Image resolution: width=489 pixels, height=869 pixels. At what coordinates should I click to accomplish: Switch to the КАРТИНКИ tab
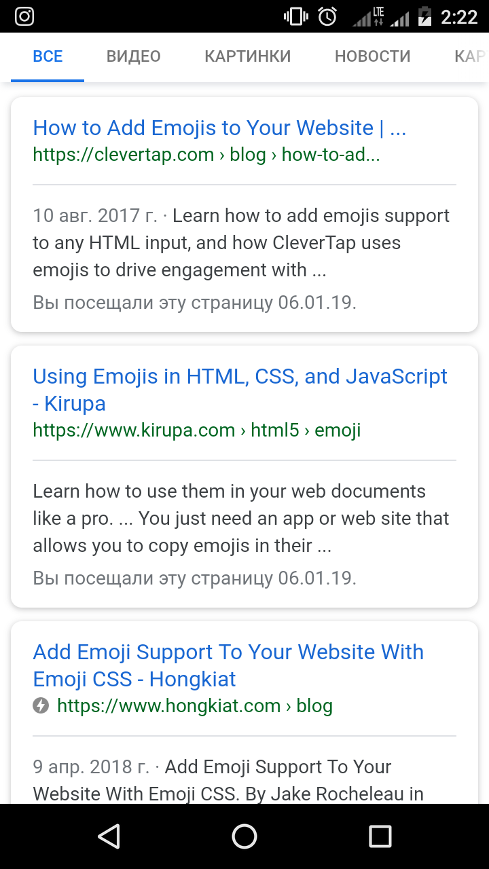tap(247, 56)
